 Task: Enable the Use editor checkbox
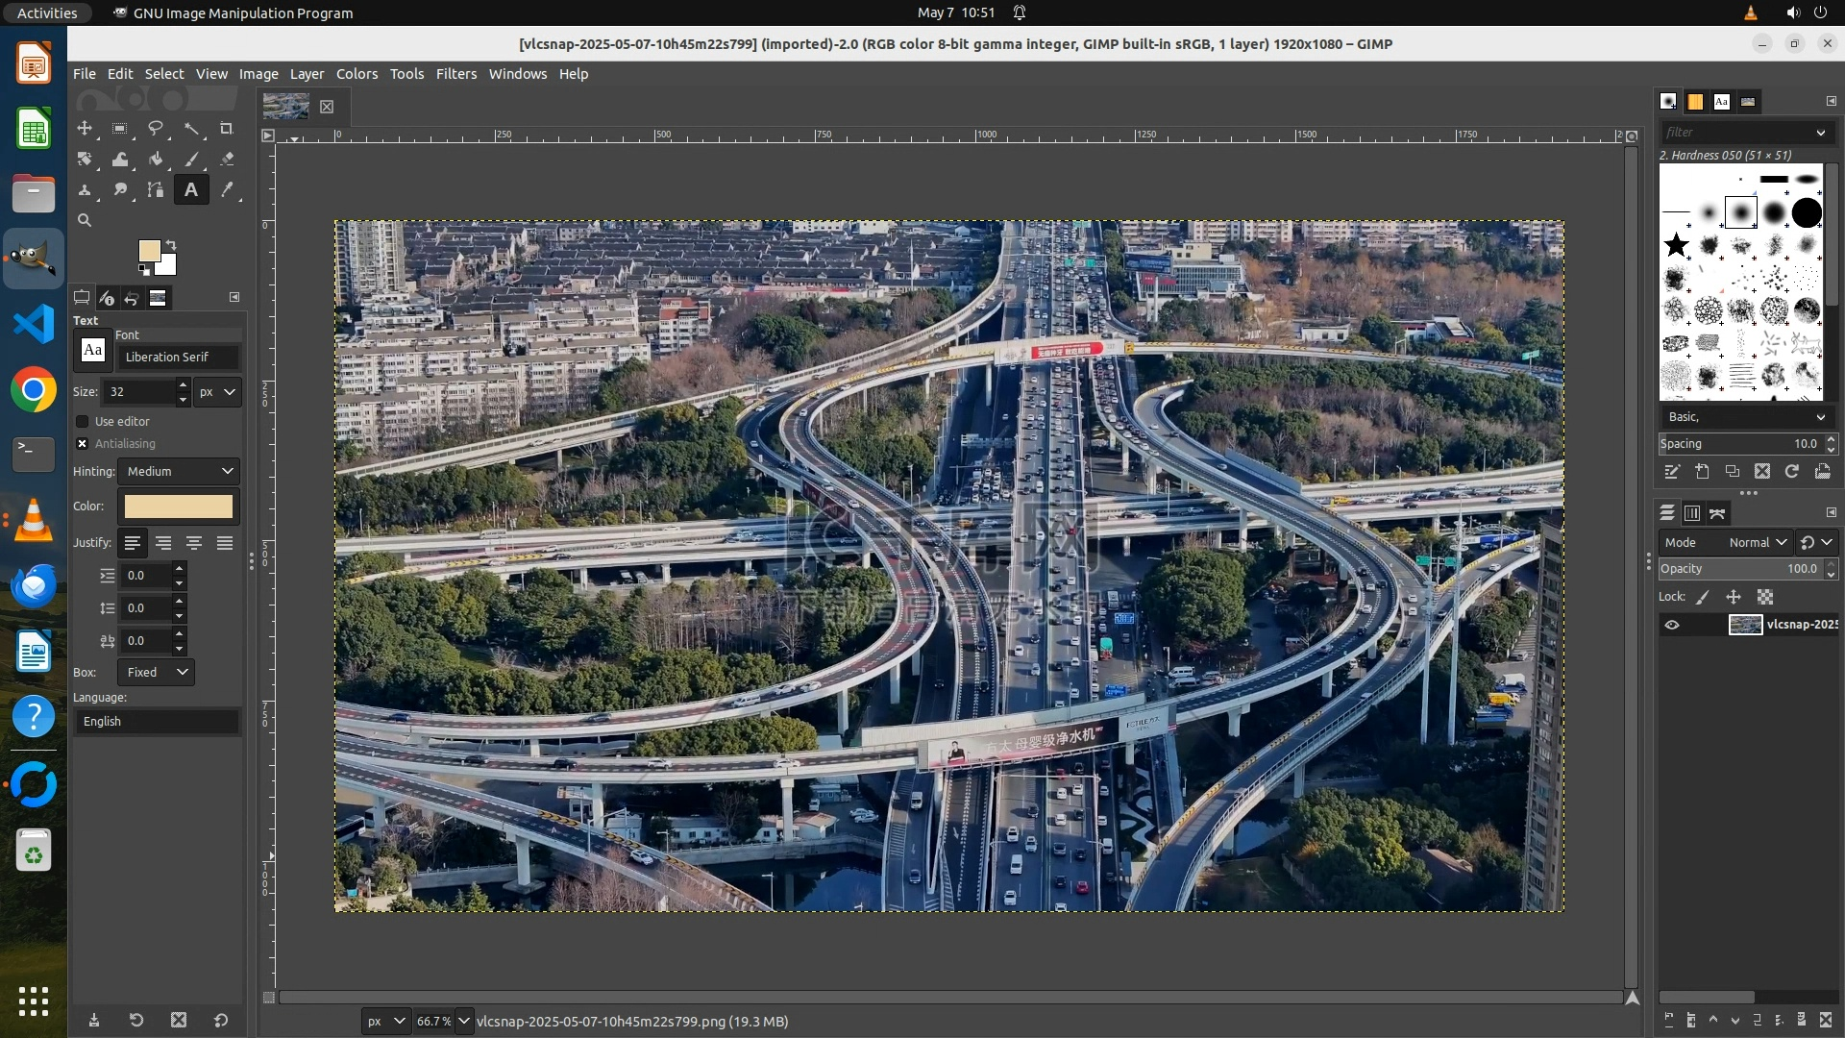(x=83, y=421)
